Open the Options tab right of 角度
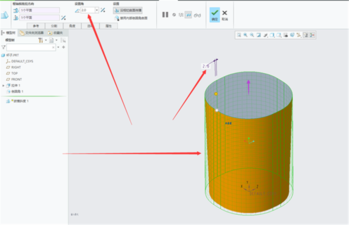The height and width of the screenshot is (225, 349). pyautogui.click(x=90, y=26)
